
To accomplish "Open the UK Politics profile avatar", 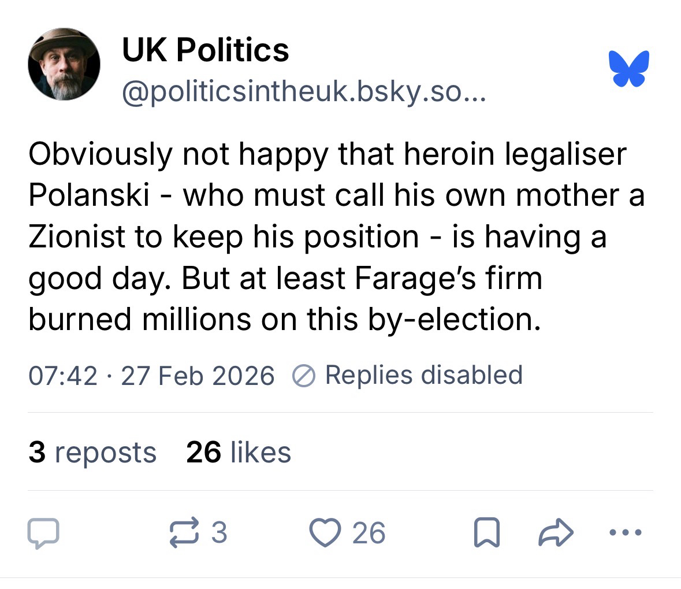I will (64, 65).
